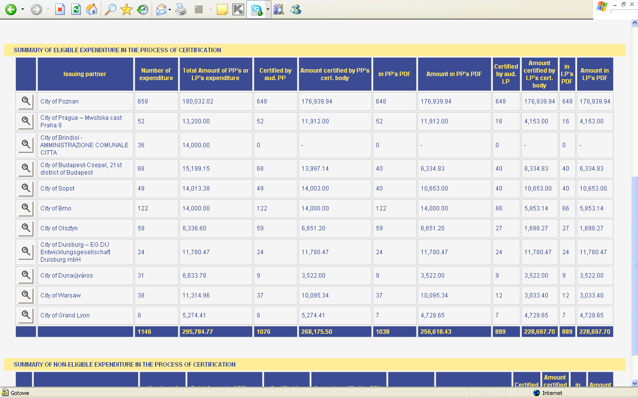The width and height of the screenshot is (638, 398).
Task: View details for City of Duisburg row
Action: [25, 251]
